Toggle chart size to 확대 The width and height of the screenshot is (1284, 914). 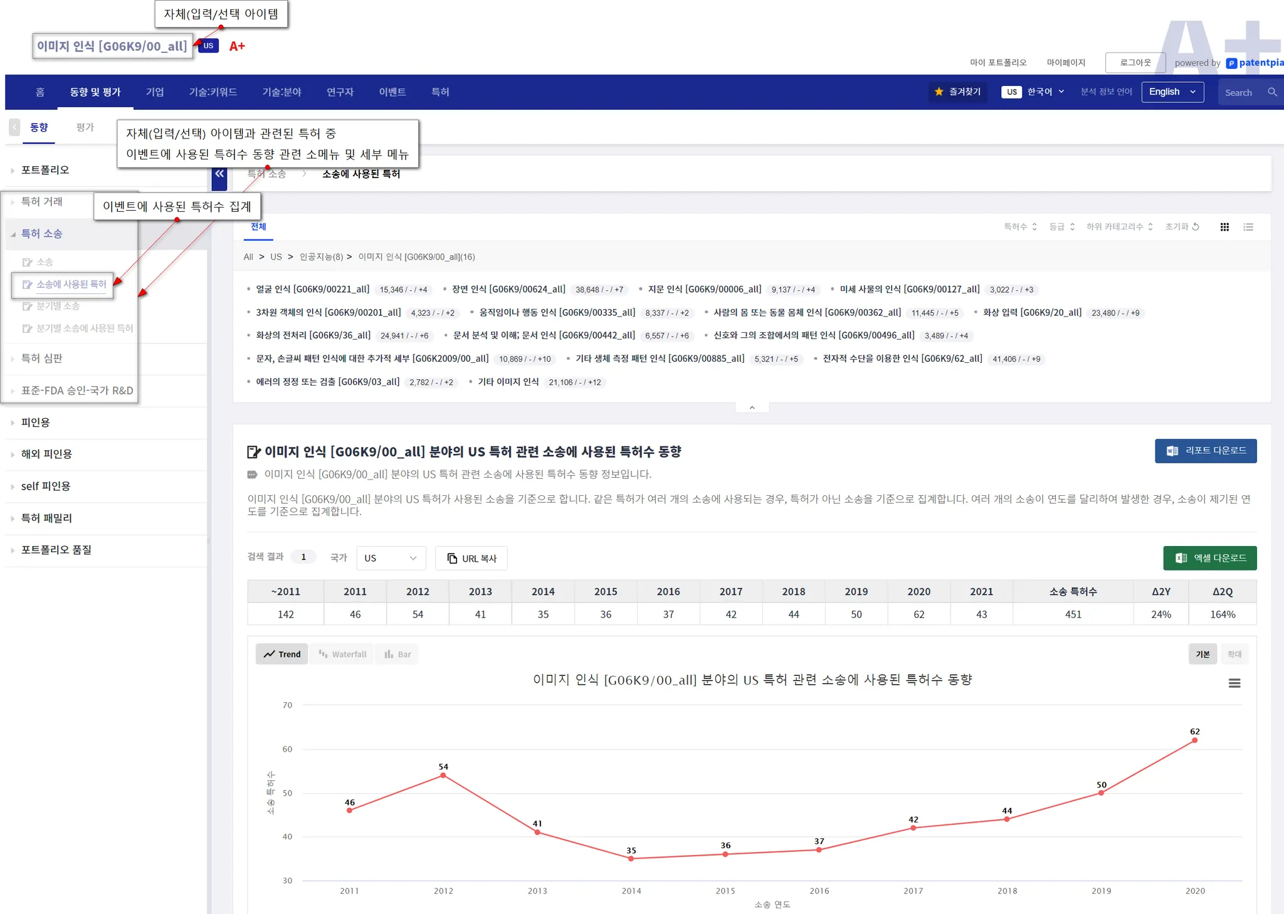tap(1234, 654)
